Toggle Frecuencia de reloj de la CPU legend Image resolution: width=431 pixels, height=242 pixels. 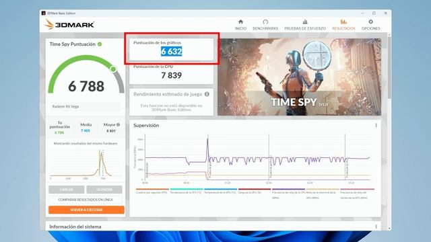288,193
